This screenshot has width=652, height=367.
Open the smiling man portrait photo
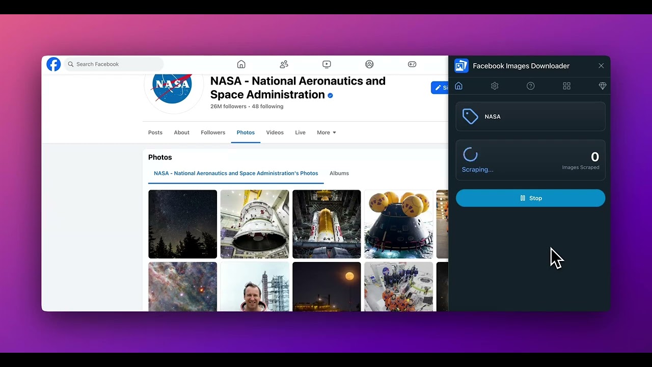pos(255,286)
